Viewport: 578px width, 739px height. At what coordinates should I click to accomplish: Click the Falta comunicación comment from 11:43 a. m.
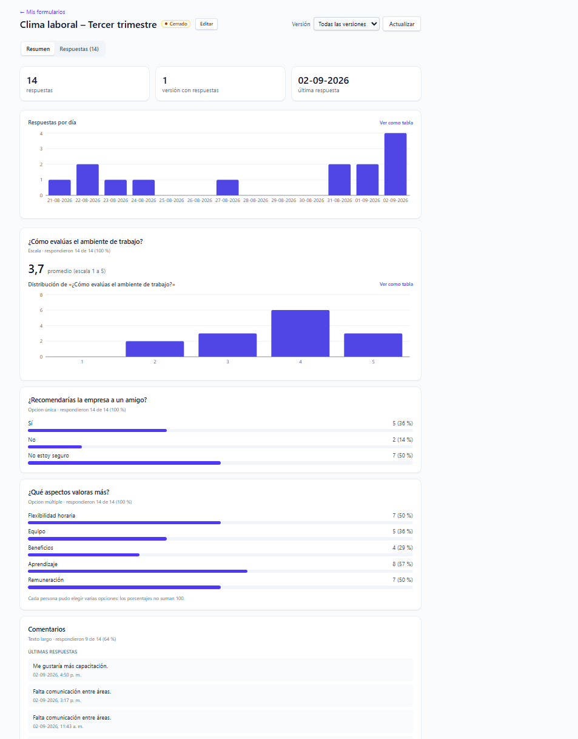220,721
